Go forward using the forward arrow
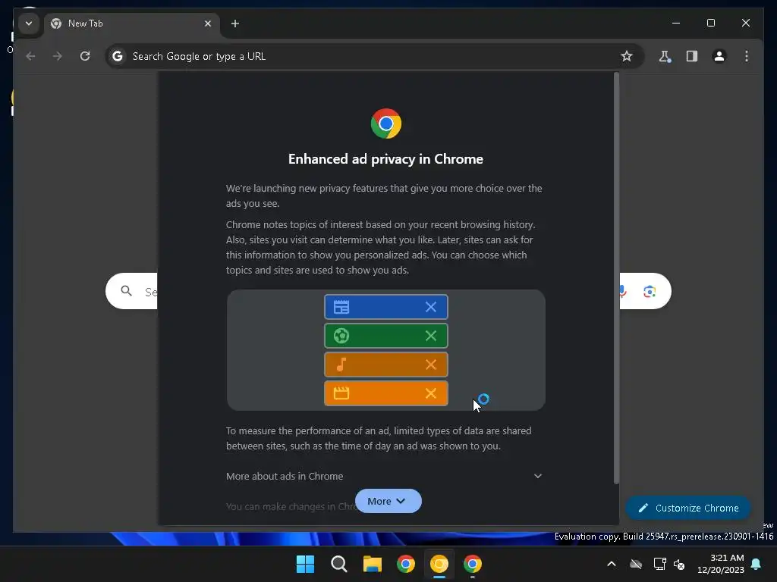Image resolution: width=777 pixels, height=582 pixels. [58, 56]
